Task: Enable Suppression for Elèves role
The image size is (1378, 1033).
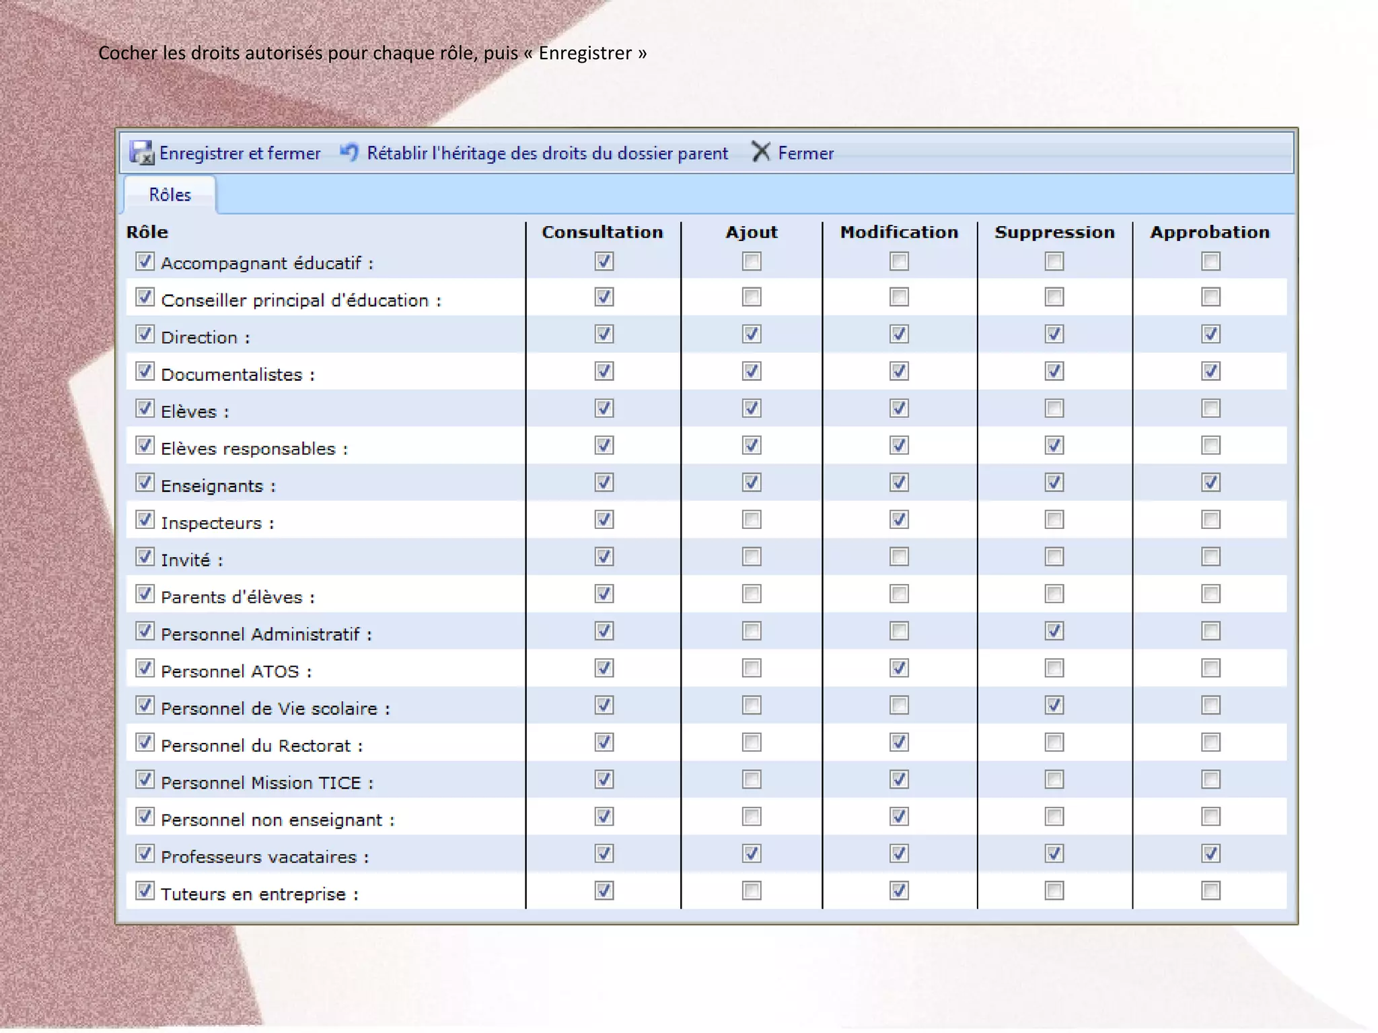Action: click(x=1054, y=408)
